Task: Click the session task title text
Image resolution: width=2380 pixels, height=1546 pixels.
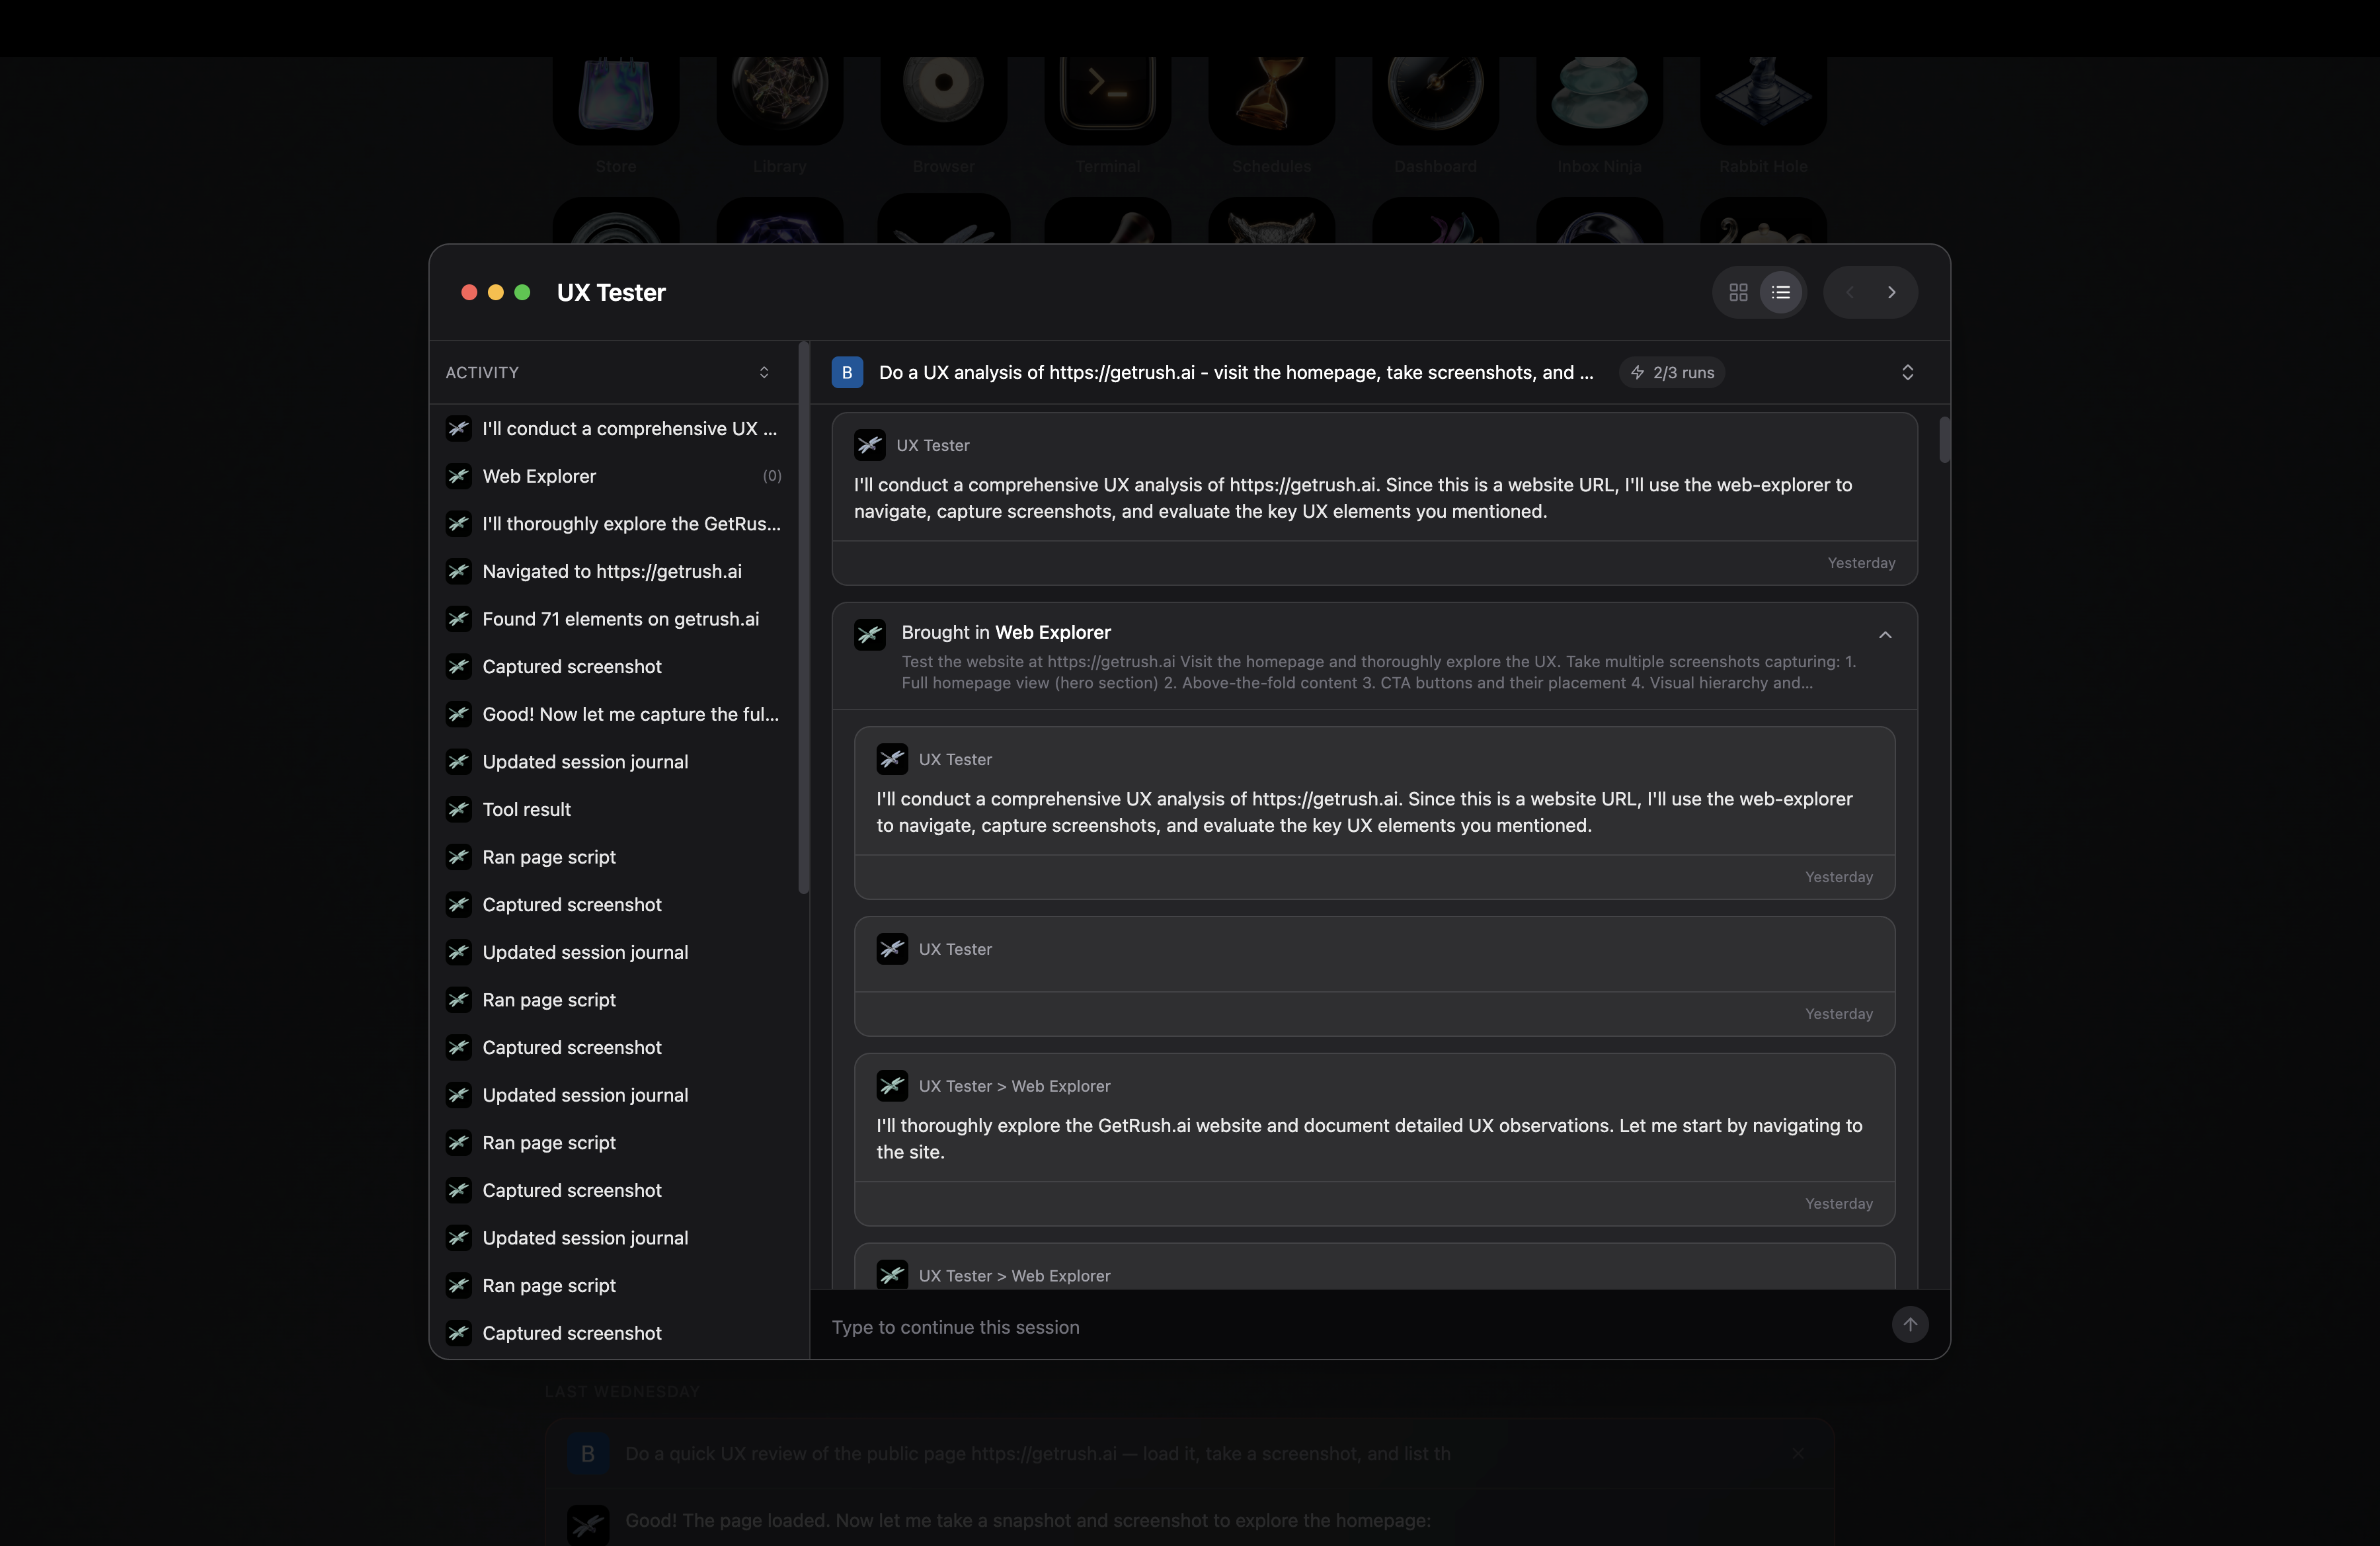Action: click(x=1236, y=372)
